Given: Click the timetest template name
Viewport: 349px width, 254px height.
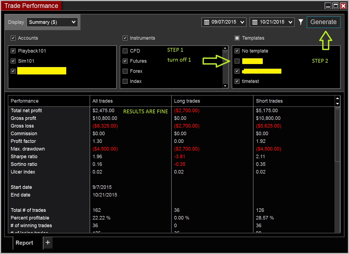Looking at the screenshot, I should tap(250, 81).
